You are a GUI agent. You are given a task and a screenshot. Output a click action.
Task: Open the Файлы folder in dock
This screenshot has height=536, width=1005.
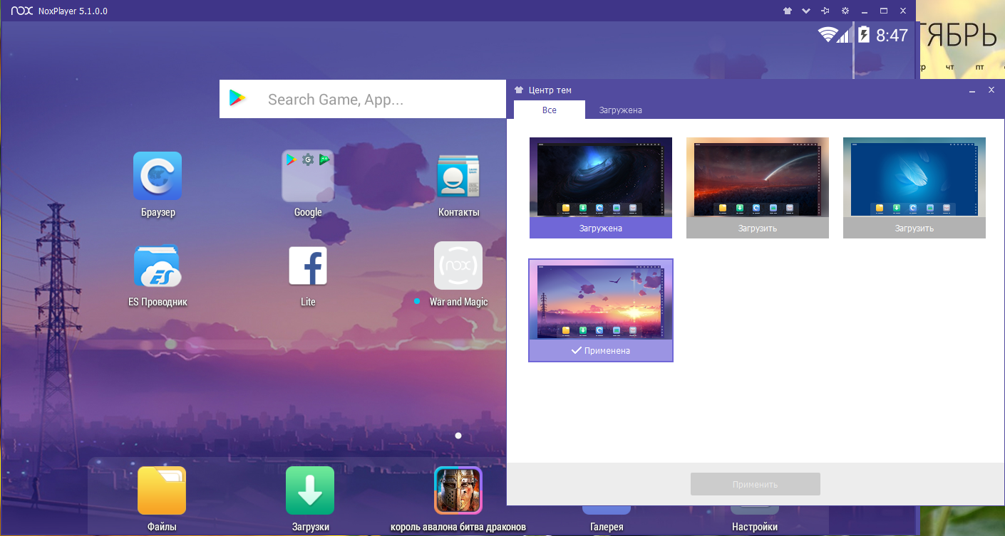(x=162, y=490)
